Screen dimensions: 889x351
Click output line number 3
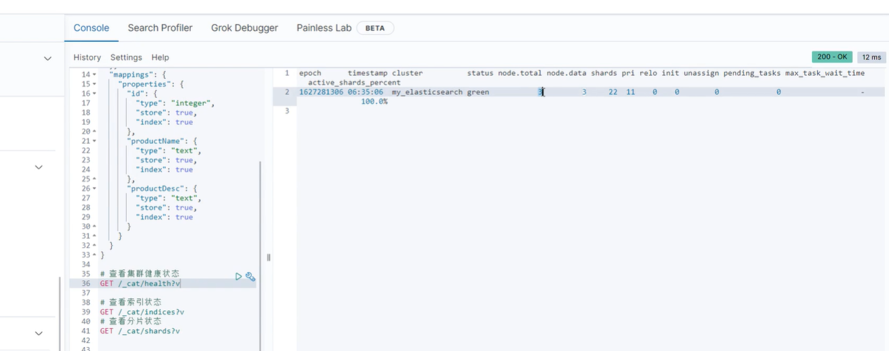287,111
